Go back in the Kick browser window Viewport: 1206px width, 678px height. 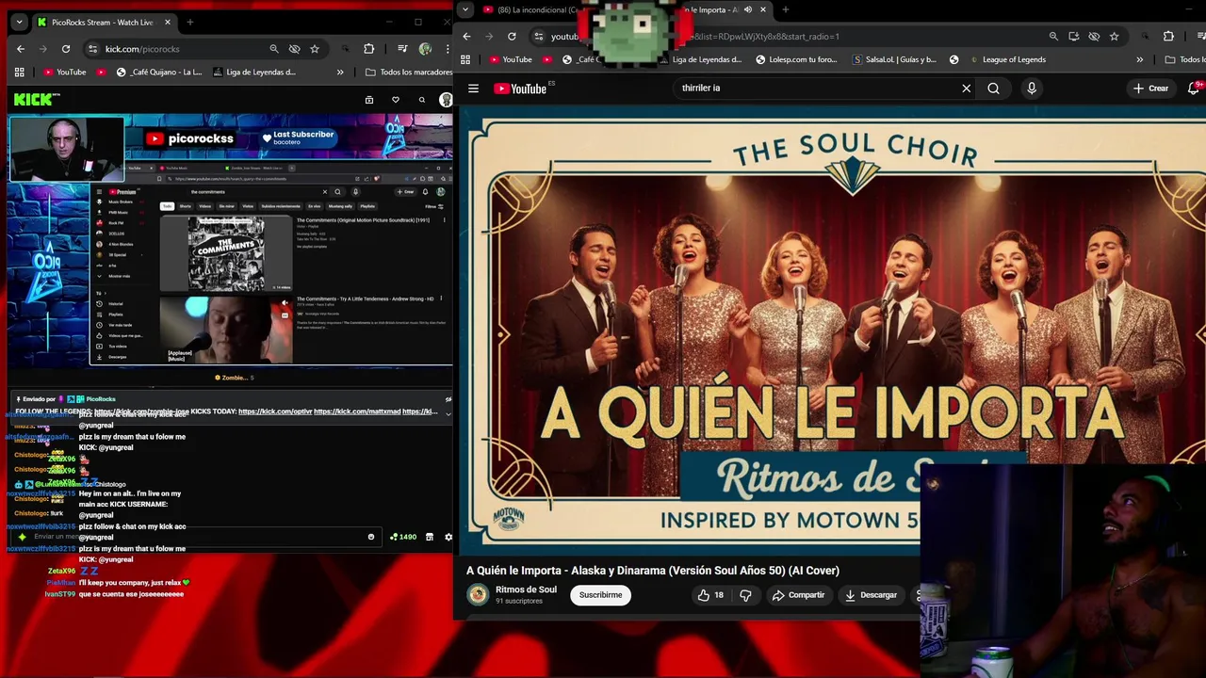tap(21, 49)
